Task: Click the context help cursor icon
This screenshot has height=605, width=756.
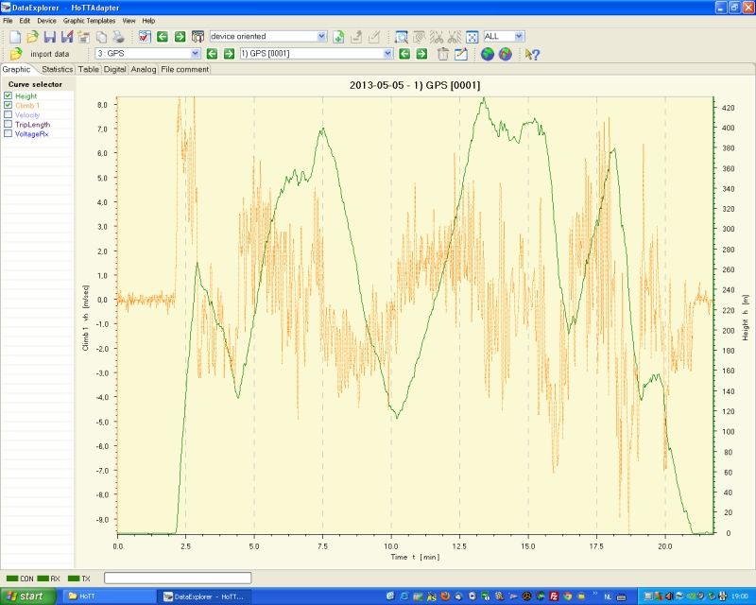Action: [x=532, y=54]
